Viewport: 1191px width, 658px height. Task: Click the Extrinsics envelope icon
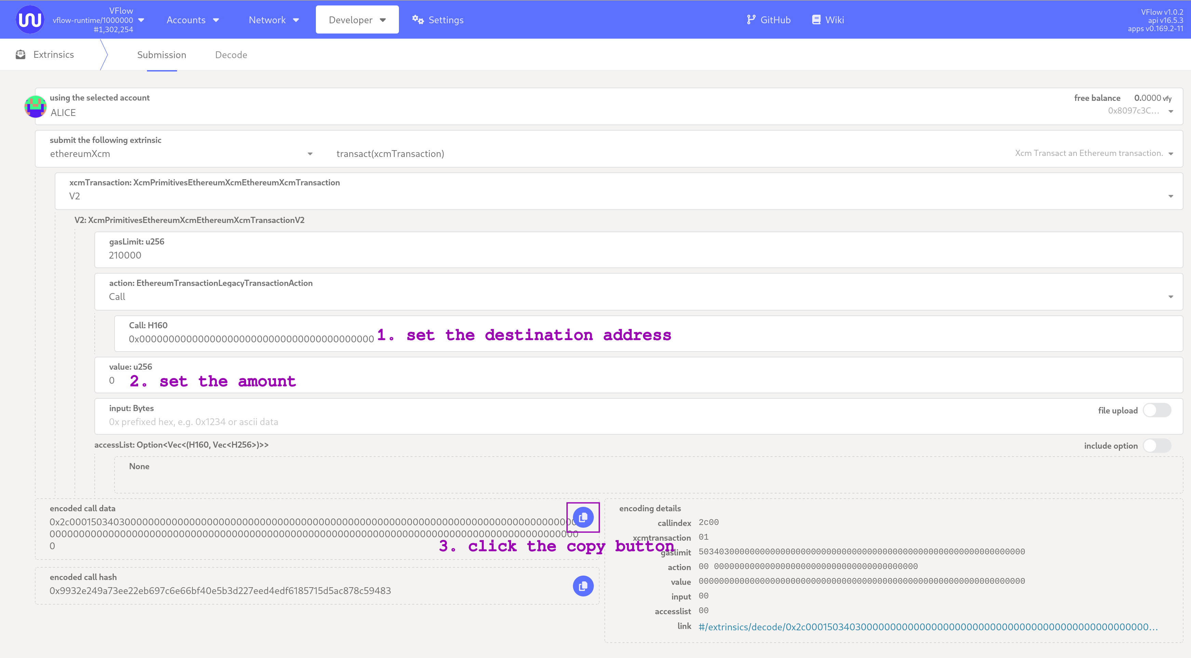pyautogui.click(x=21, y=54)
